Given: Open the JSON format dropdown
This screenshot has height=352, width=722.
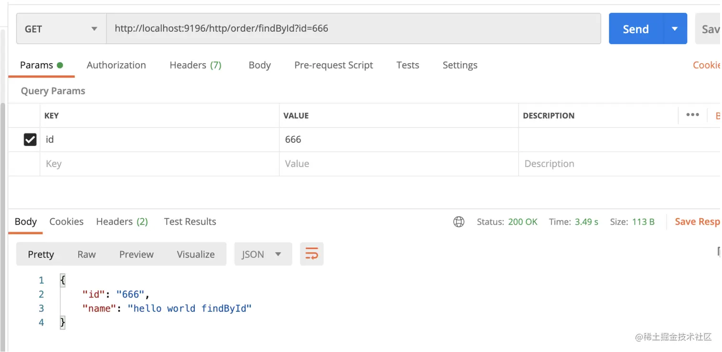Looking at the screenshot, I should coord(262,254).
